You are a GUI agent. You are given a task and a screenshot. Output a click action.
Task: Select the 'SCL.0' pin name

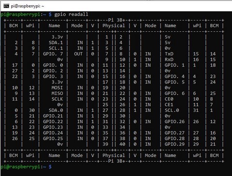[172, 110]
